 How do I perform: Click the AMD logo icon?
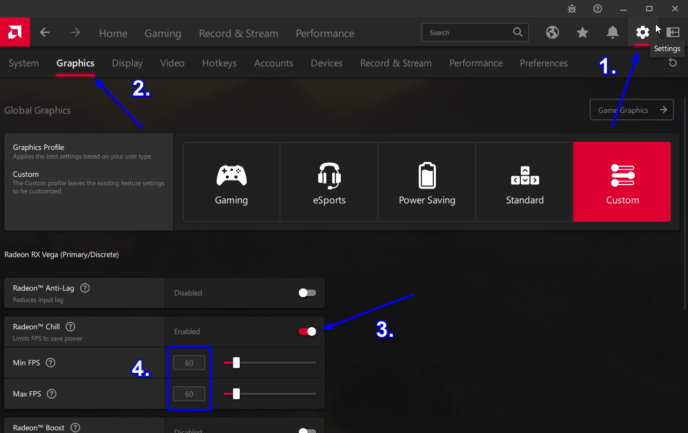[x=15, y=32]
